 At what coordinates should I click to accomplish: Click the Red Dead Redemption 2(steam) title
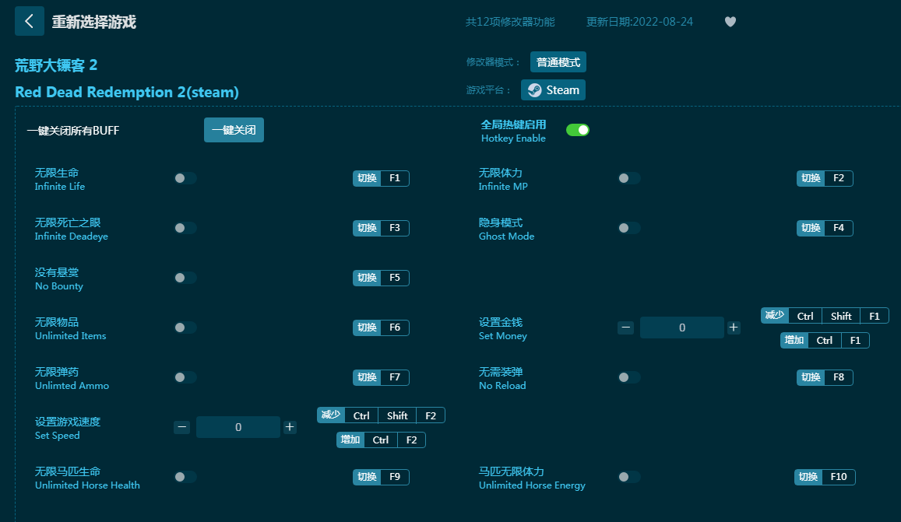coord(127,92)
